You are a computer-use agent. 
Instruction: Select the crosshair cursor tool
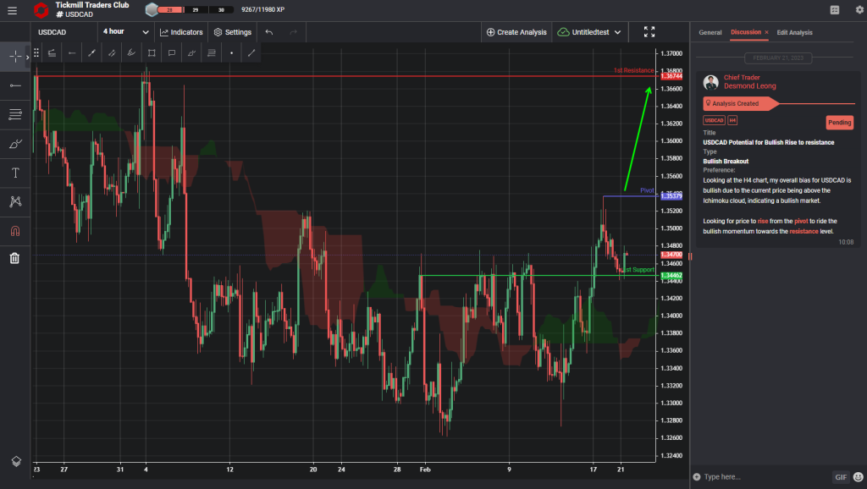click(x=15, y=56)
